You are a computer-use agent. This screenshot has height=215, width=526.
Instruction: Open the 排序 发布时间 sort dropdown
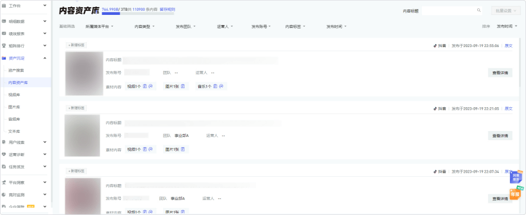tap(507, 26)
